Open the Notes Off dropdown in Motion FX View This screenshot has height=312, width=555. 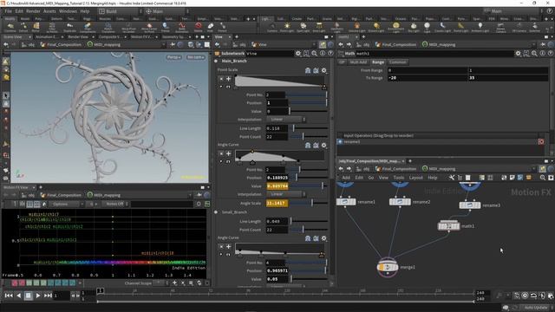click(x=115, y=205)
